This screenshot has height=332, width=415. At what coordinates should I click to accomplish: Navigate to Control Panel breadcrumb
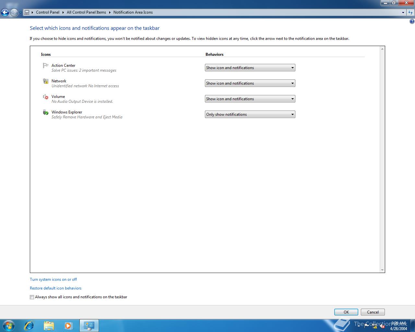pyautogui.click(x=48, y=12)
